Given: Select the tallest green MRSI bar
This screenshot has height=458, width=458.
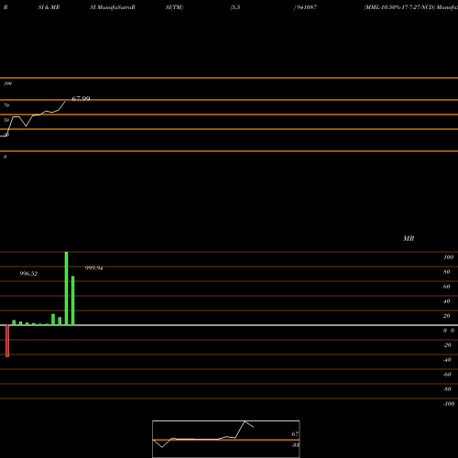Looking at the screenshot, I should 66,289.
